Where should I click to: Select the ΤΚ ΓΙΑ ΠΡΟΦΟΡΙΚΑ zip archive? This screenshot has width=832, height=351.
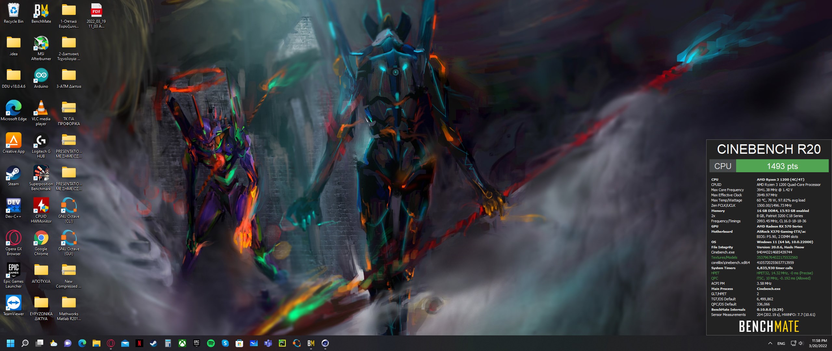click(x=69, y=113)
